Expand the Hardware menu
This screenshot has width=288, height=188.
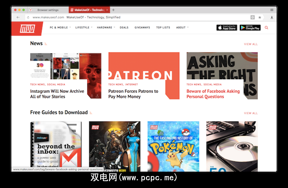pyautogui.click(x=106, y=27)
